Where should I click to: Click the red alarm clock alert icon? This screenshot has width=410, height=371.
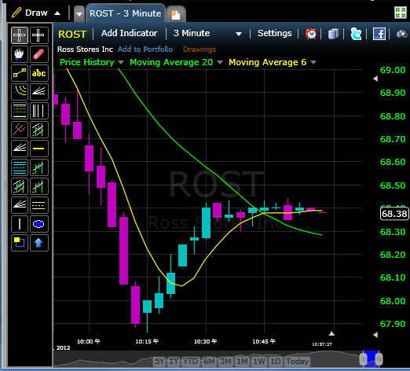tap(311, 34)
